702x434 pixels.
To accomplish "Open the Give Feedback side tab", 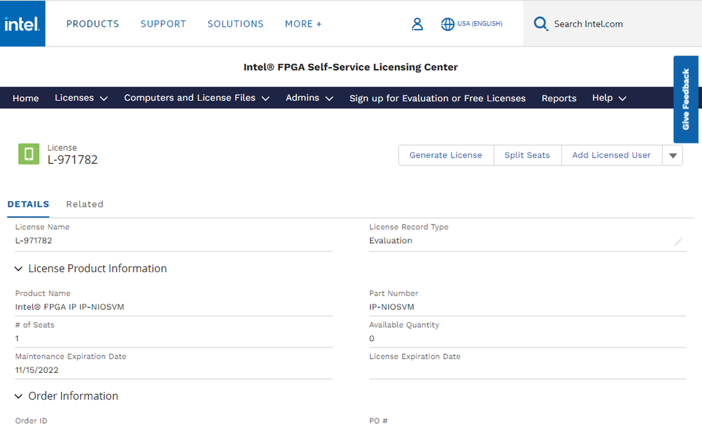I will click(x=686, y=99).
